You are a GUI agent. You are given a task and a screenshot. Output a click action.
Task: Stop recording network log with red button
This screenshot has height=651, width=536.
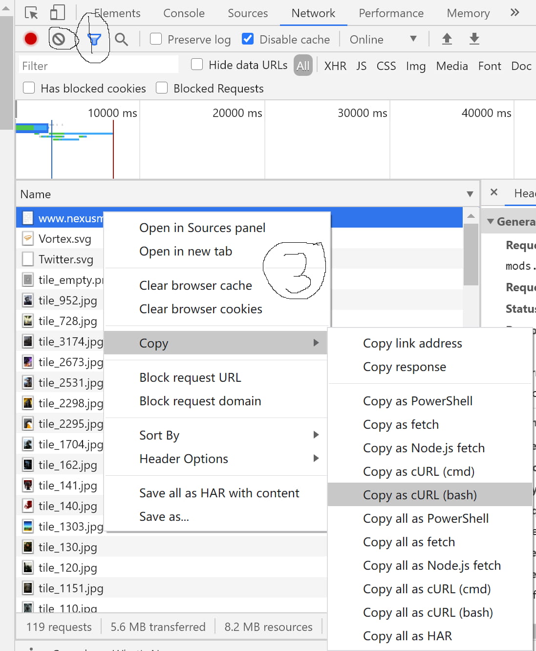[x=31, y=39]
